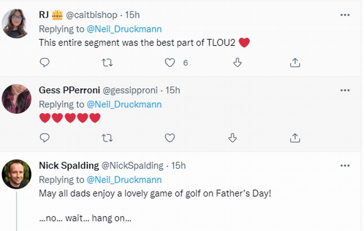Open more options on Nick Spalding's tweet

(x=345, y=165)
